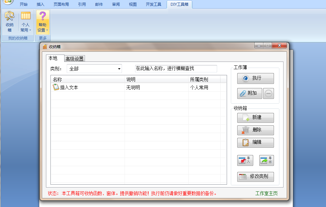Open the 开发工具 ribbon tab
Viewport: 326px width, 207px height.
coord(154,4)
